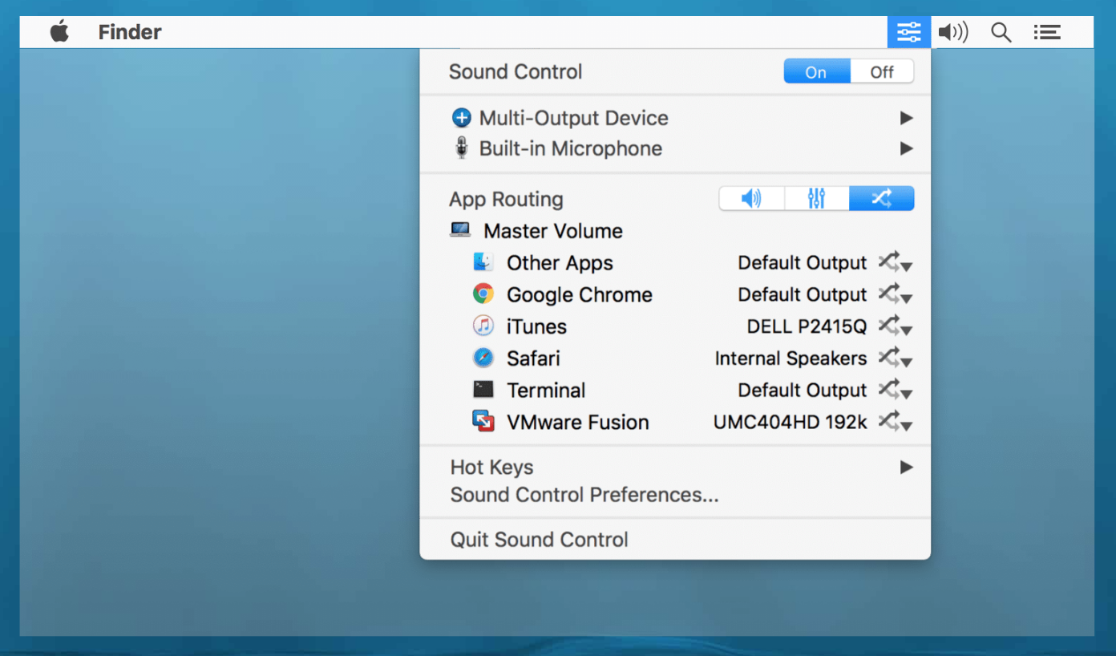Open the Hot Keys submenu
Image resolution: width=1116 pixels, height=656 pixels.
pos(675,467)
